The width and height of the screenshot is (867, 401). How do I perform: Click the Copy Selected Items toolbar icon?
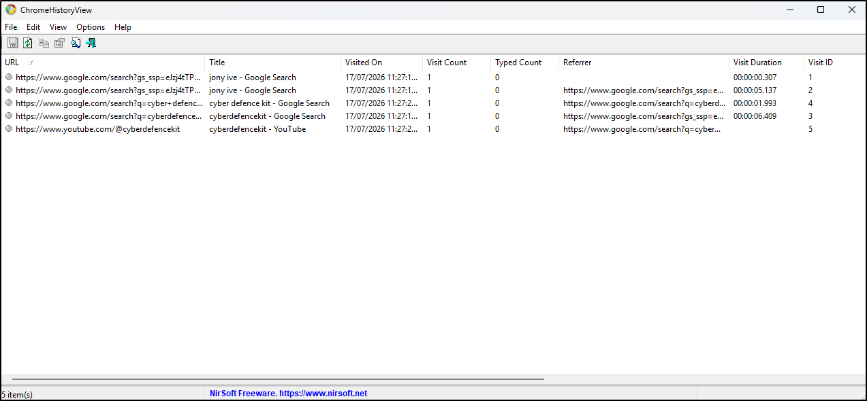tap(44, 43)
